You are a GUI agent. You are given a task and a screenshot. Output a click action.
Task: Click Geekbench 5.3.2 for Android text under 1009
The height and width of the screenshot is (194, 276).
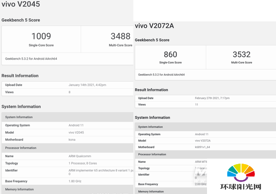[x=31, y=59]
